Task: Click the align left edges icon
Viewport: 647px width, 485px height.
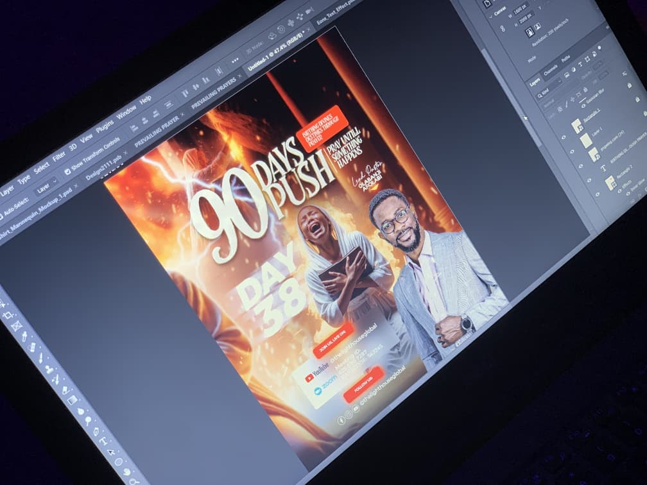Action: (x=134, y=128)
